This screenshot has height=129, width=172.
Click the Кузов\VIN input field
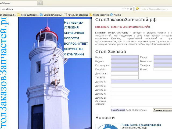click(125, 69)
